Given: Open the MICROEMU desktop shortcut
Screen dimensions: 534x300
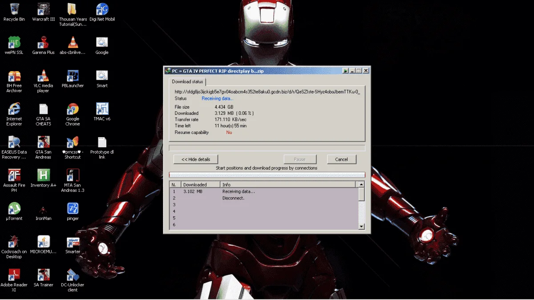Looking at the screenshot, I should (x=44, y=244).
